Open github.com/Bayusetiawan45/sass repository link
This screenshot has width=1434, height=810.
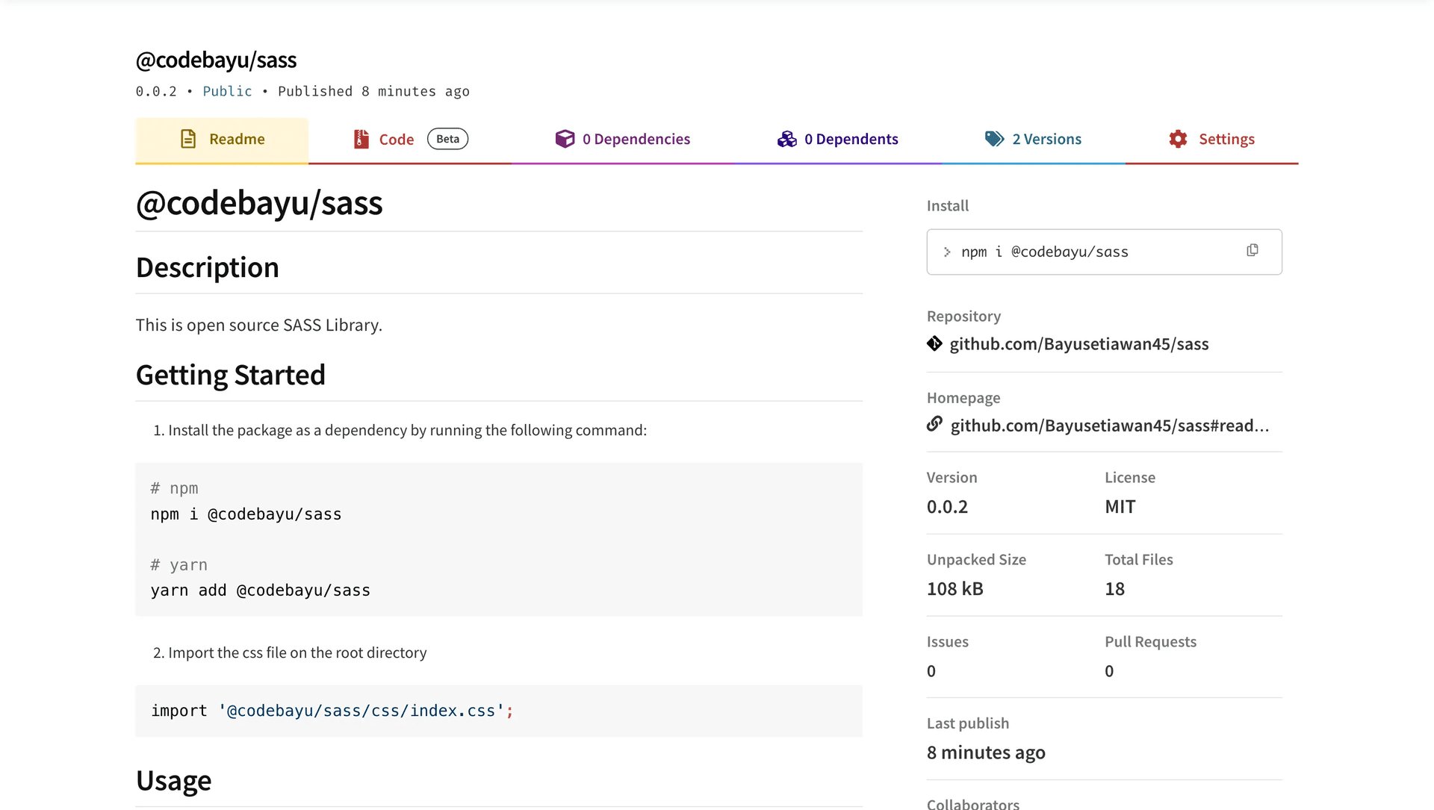(1079, 344)
